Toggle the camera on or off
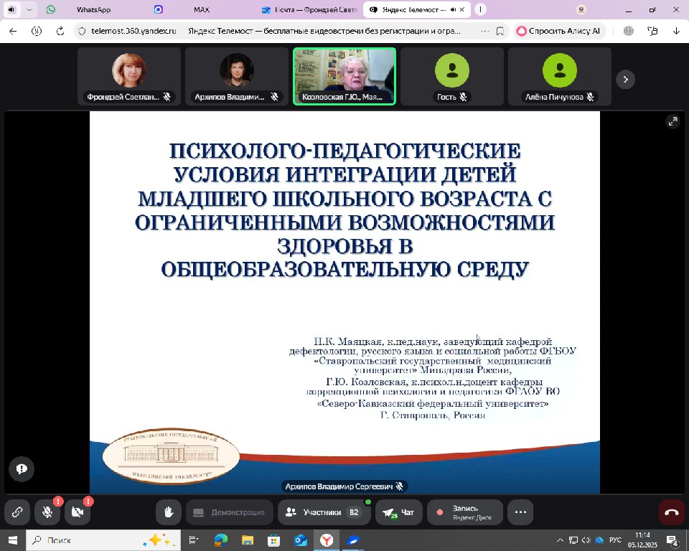The image size is (689, 551). pos(78,512)
